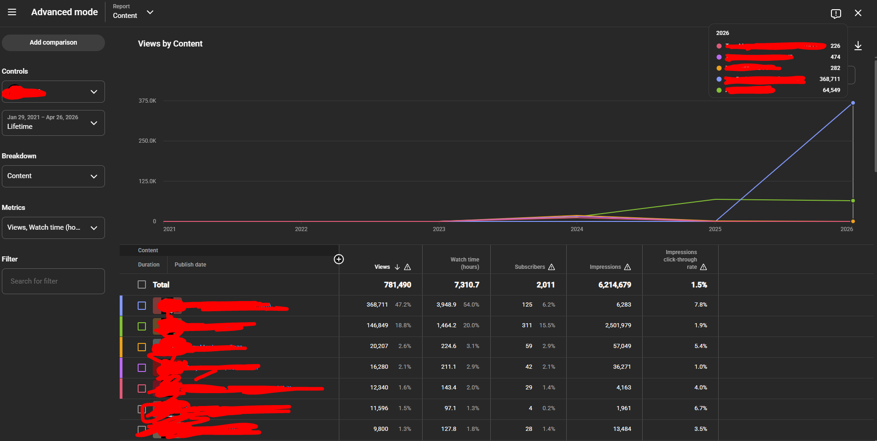This screenshot has height=441, width=877.
Task: Open the hamburger navigation menu
Action: (x=12, y=12)
